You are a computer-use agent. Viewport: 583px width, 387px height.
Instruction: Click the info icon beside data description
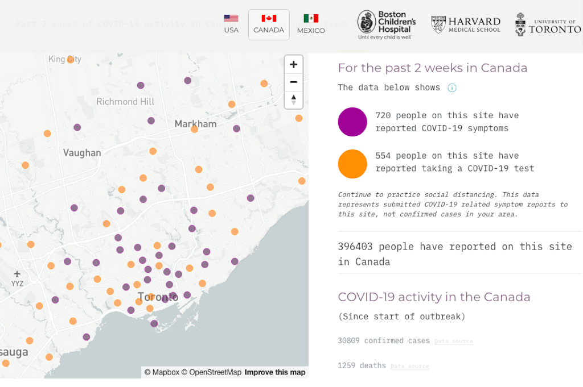(x=452, y=88)
